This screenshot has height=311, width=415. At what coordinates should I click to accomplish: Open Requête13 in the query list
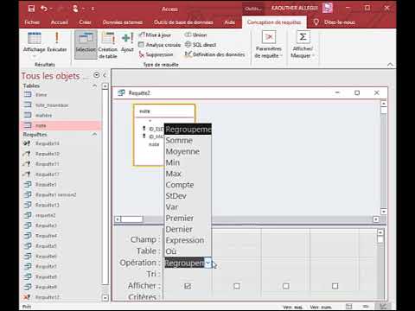point(48,205)
